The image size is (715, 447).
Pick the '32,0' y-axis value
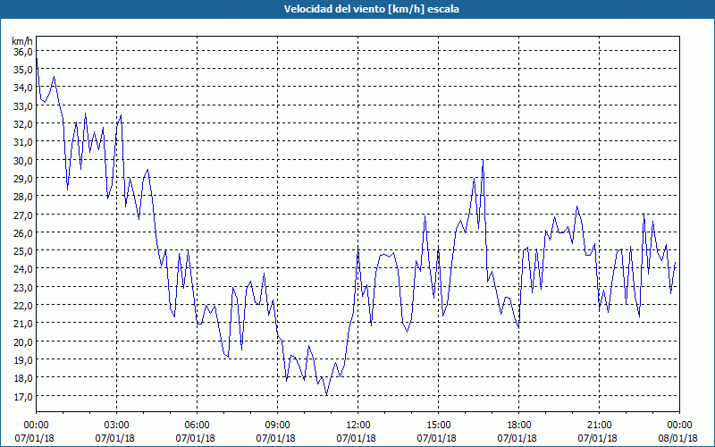click(x=23, y=124)
